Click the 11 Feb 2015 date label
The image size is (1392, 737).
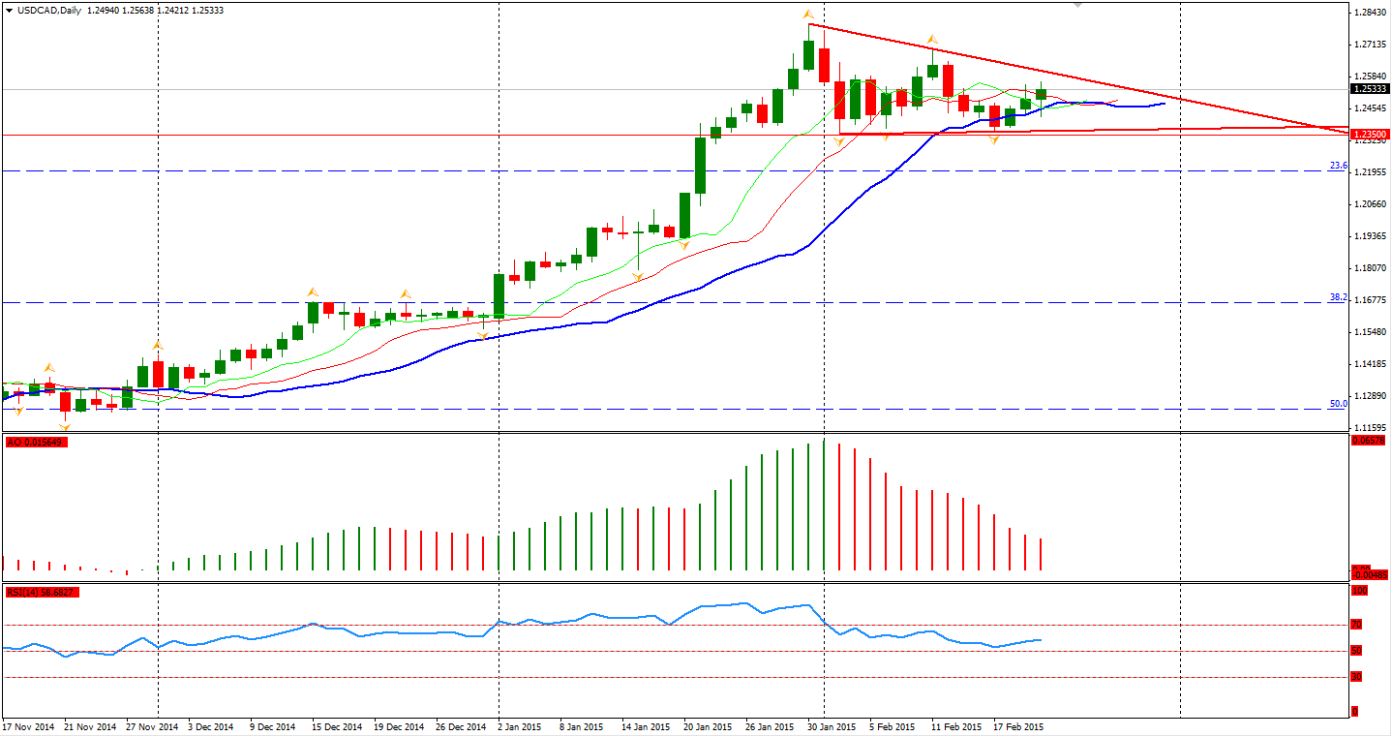(955, 725)
